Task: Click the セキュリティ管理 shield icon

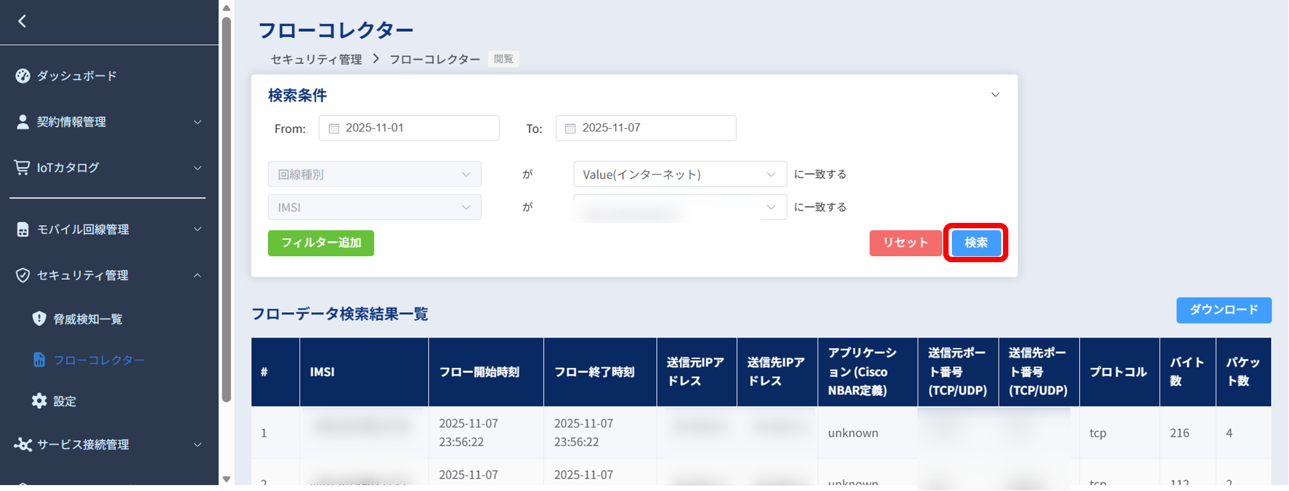Action: click(22, 276)
